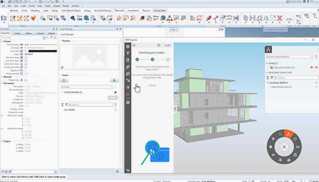
Task: Click the orange structure segment in radial menu
Action: click(x=288, y=135)
